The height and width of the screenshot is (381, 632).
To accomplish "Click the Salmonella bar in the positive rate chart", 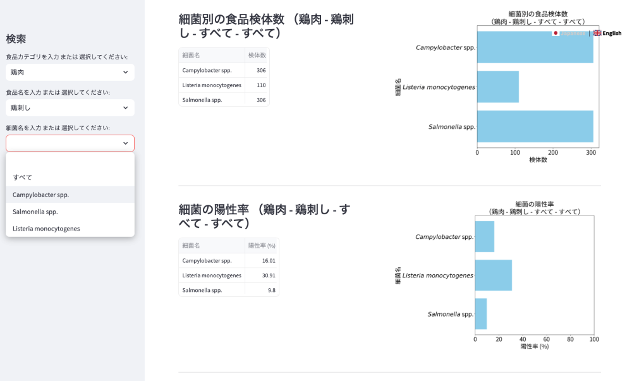I will tap(480, 314).
